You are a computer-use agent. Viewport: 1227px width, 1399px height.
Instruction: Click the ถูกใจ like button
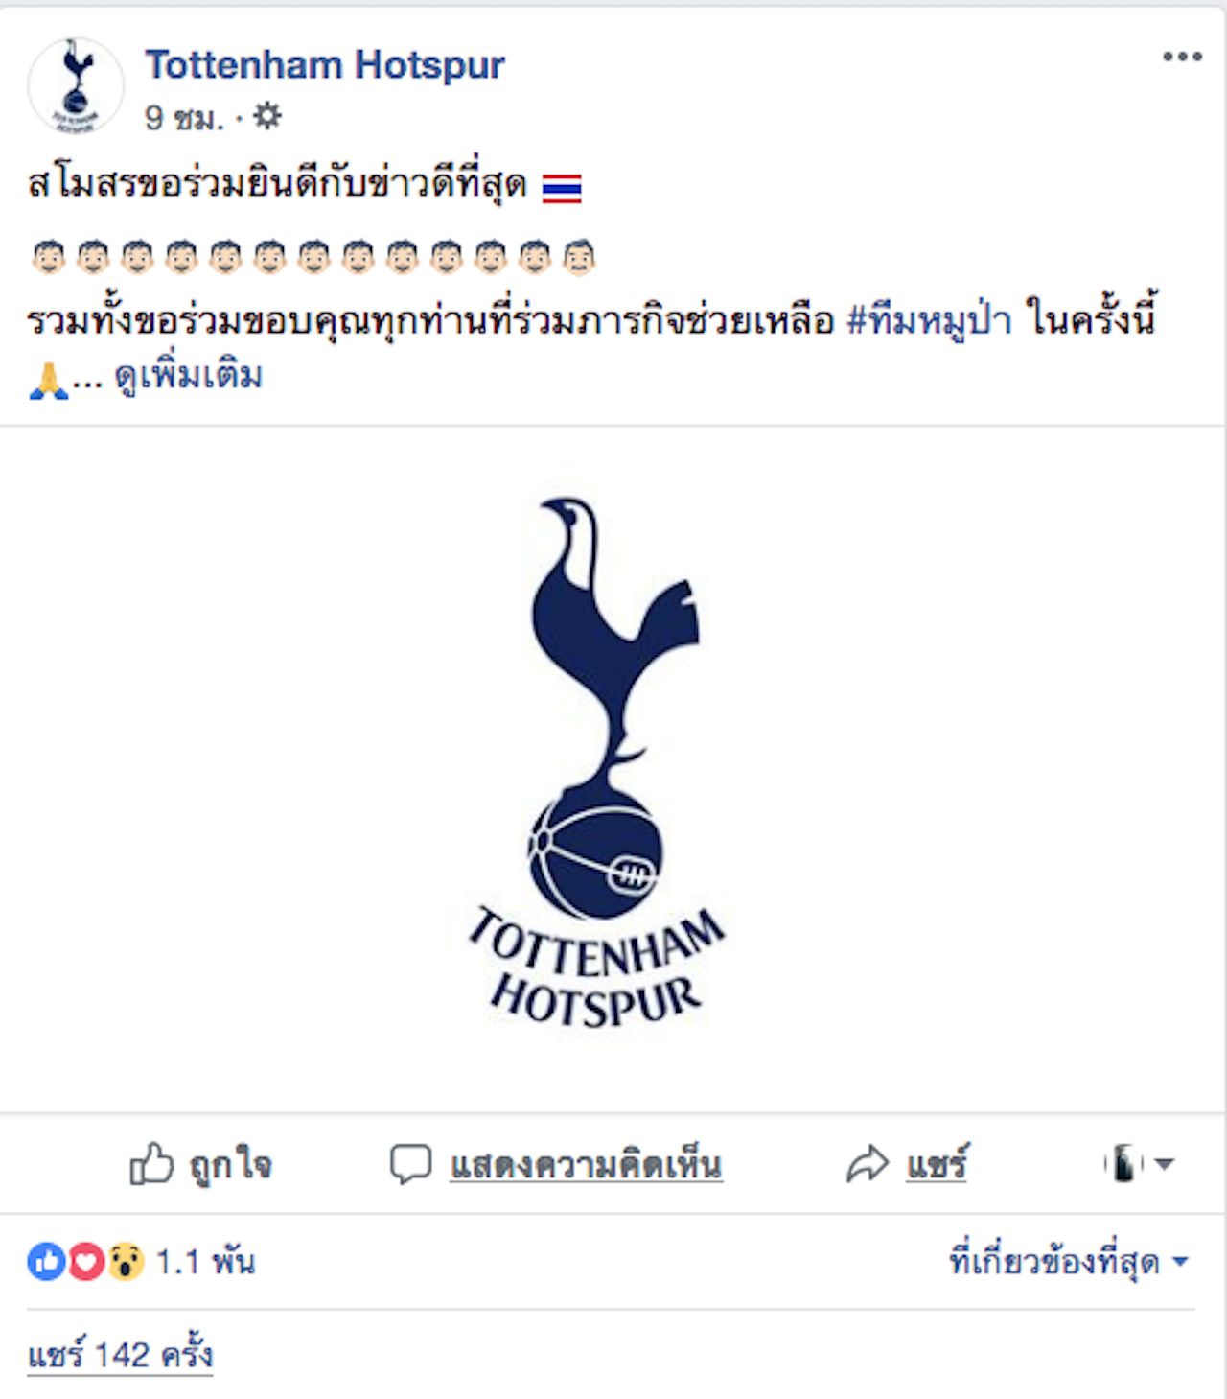[x=200, y=1164]
